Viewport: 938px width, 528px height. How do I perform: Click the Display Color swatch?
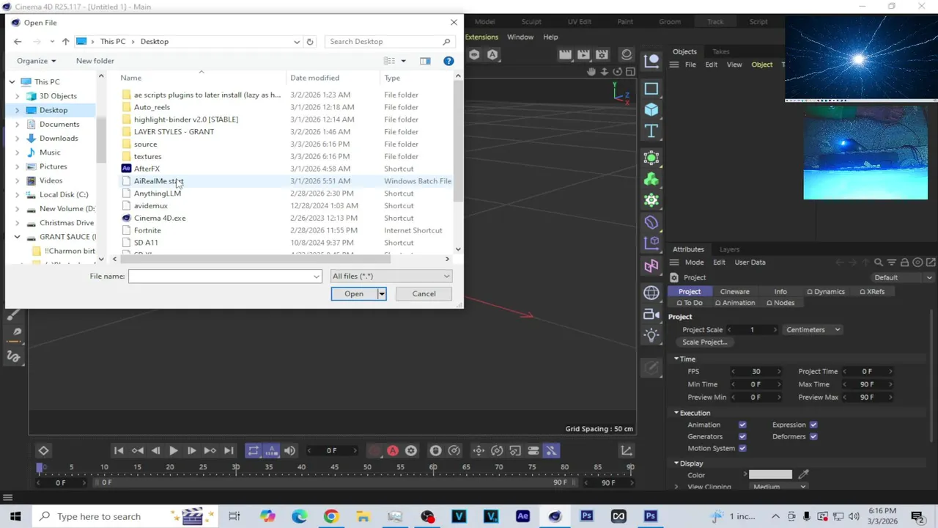(770, 475)
